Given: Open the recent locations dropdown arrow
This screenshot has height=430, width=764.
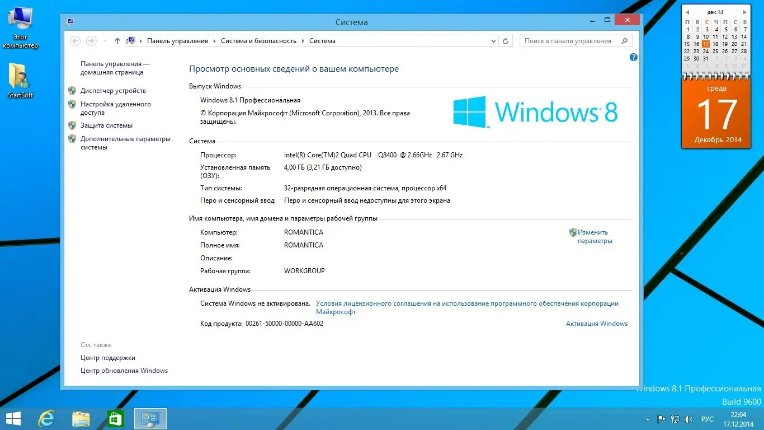Looking at the screenshot, I should (105, 41).
